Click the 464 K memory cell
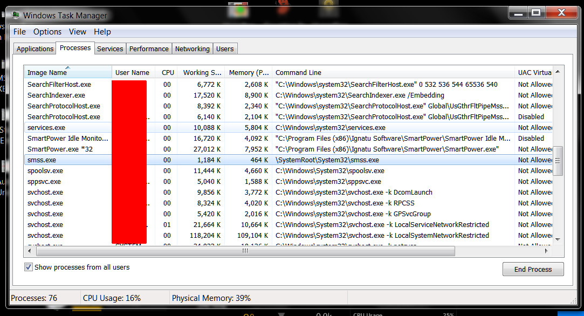 [x=259, y=160]
